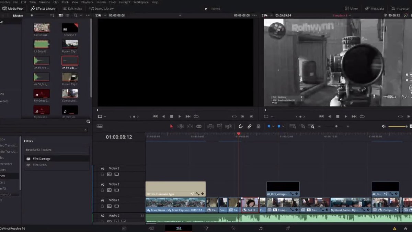The height and width of the screenshot is (232, 412).
Task: Click the media pool search magnifier
Action: pyautogui.click(x=75, y=15)
